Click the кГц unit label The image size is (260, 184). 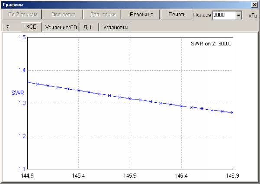[x=253, y=15]
